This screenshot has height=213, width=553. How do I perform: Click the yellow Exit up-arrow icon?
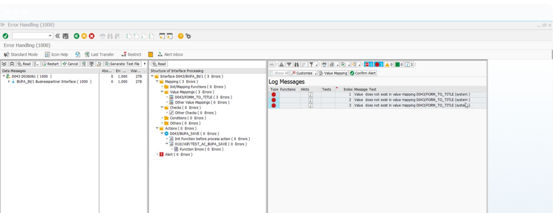point(84,36)
